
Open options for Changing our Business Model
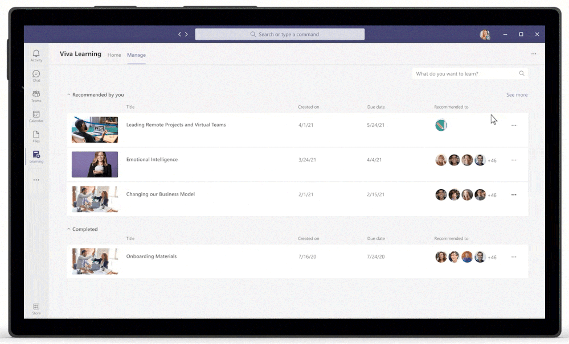(x=514, y=194)
